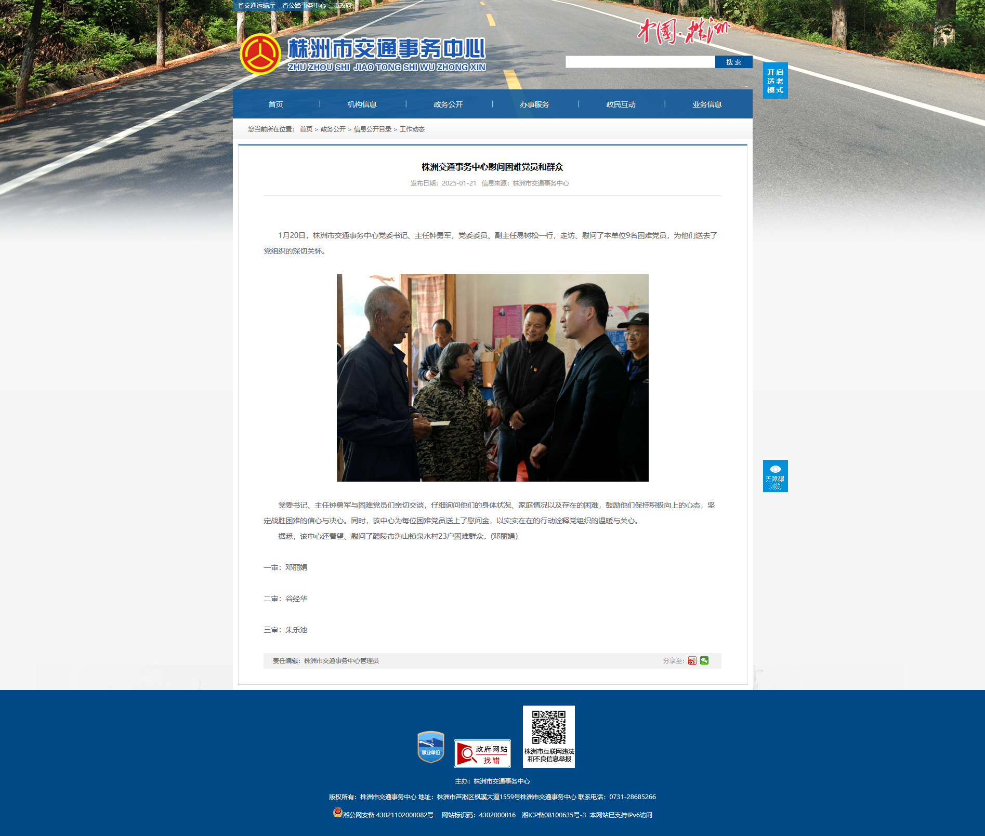
Task: Click the article photo of the visit
Action: [x=492, y=378]
